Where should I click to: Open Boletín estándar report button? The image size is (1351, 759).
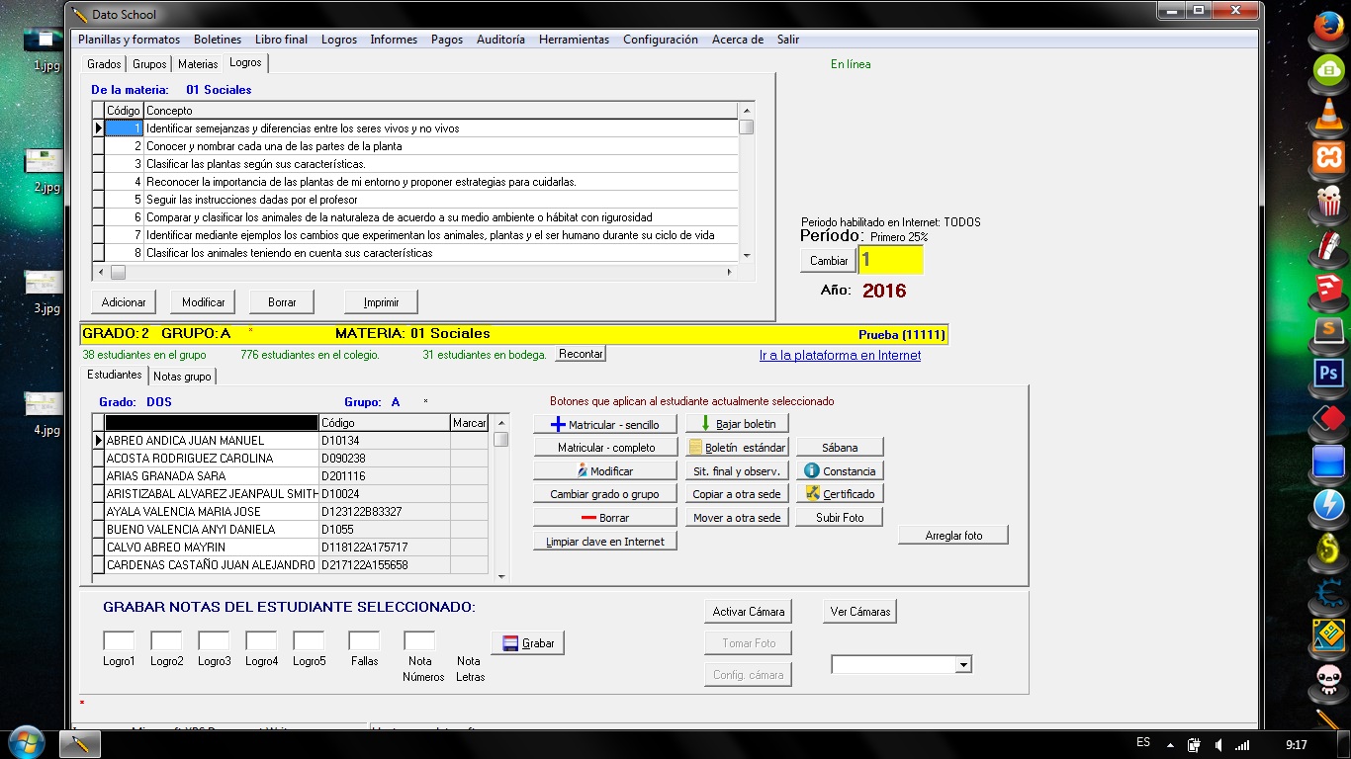click(x=737, y=448)
